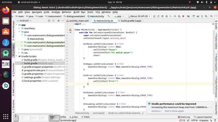Close the activity_main.xml tab
The width and height of the screenshot is (218, 122).
(x=90, y=21)
